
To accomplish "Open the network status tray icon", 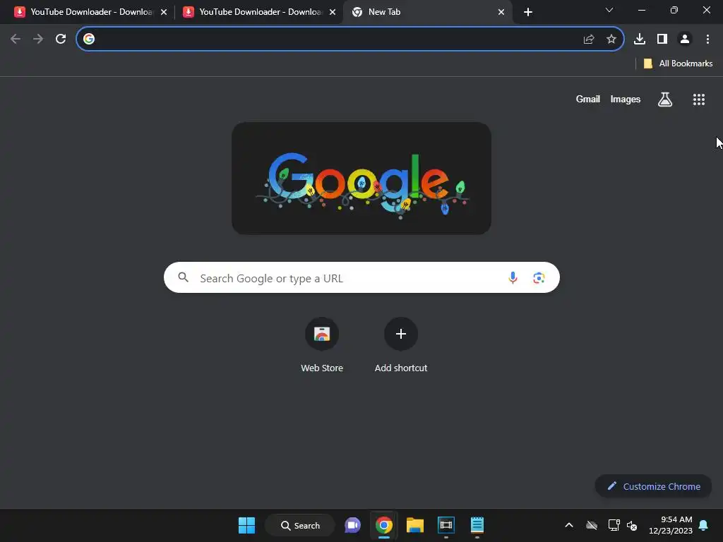I will (614, 525).
